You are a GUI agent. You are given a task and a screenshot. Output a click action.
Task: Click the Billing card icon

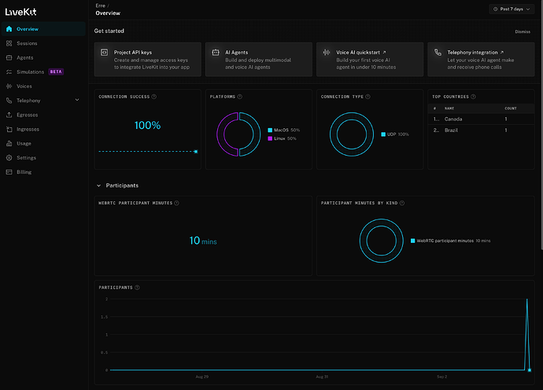point(9,172)
